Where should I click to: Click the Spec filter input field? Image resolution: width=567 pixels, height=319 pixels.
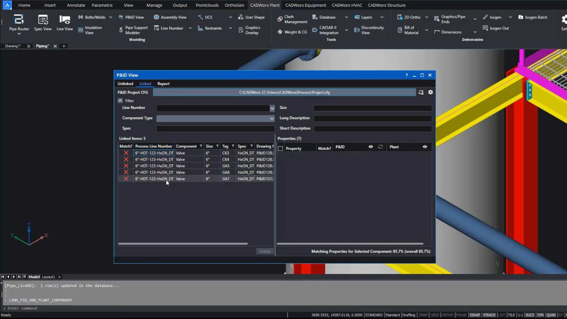point(216,129)
